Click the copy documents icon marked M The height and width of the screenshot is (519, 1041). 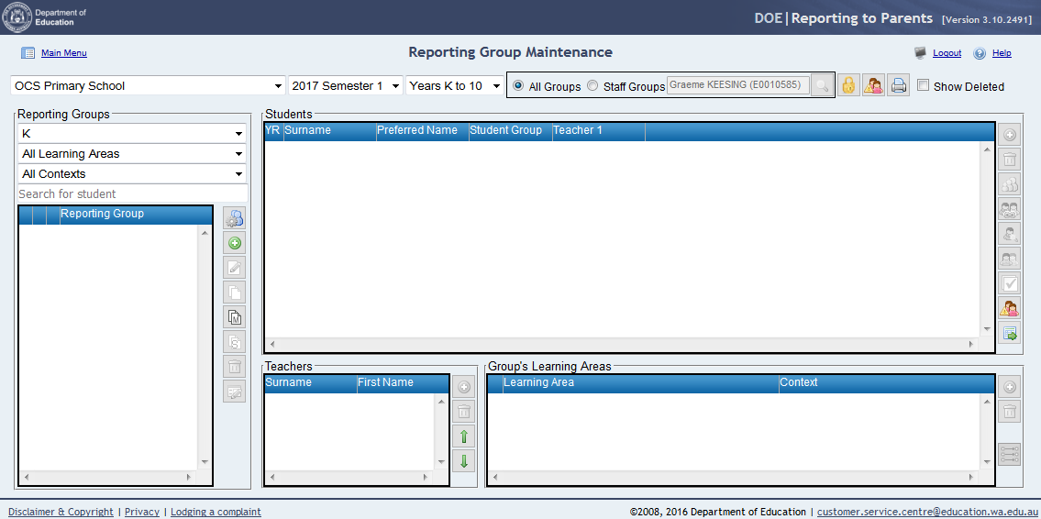[235, 317]
